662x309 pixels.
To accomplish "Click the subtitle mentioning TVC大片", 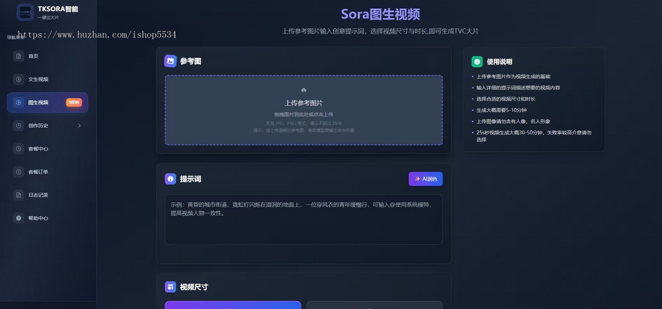I will pos(380,31).
